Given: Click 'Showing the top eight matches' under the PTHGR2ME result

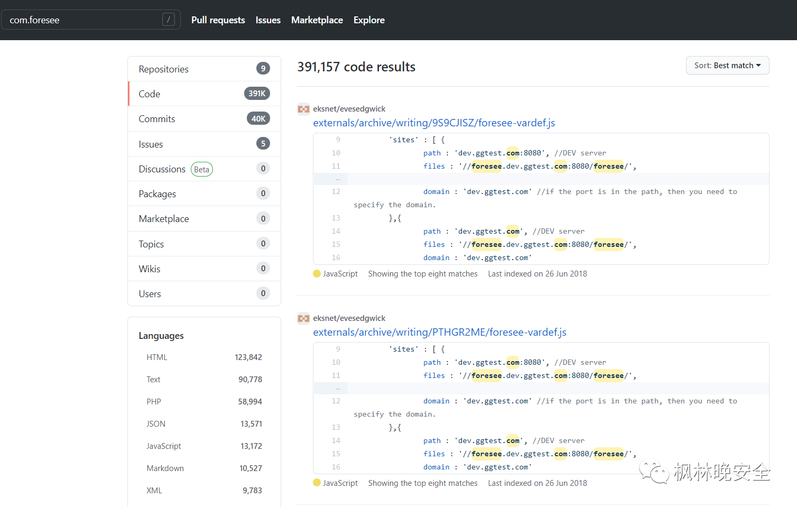Looking at the screenshot, I should (x=423, y=483).
